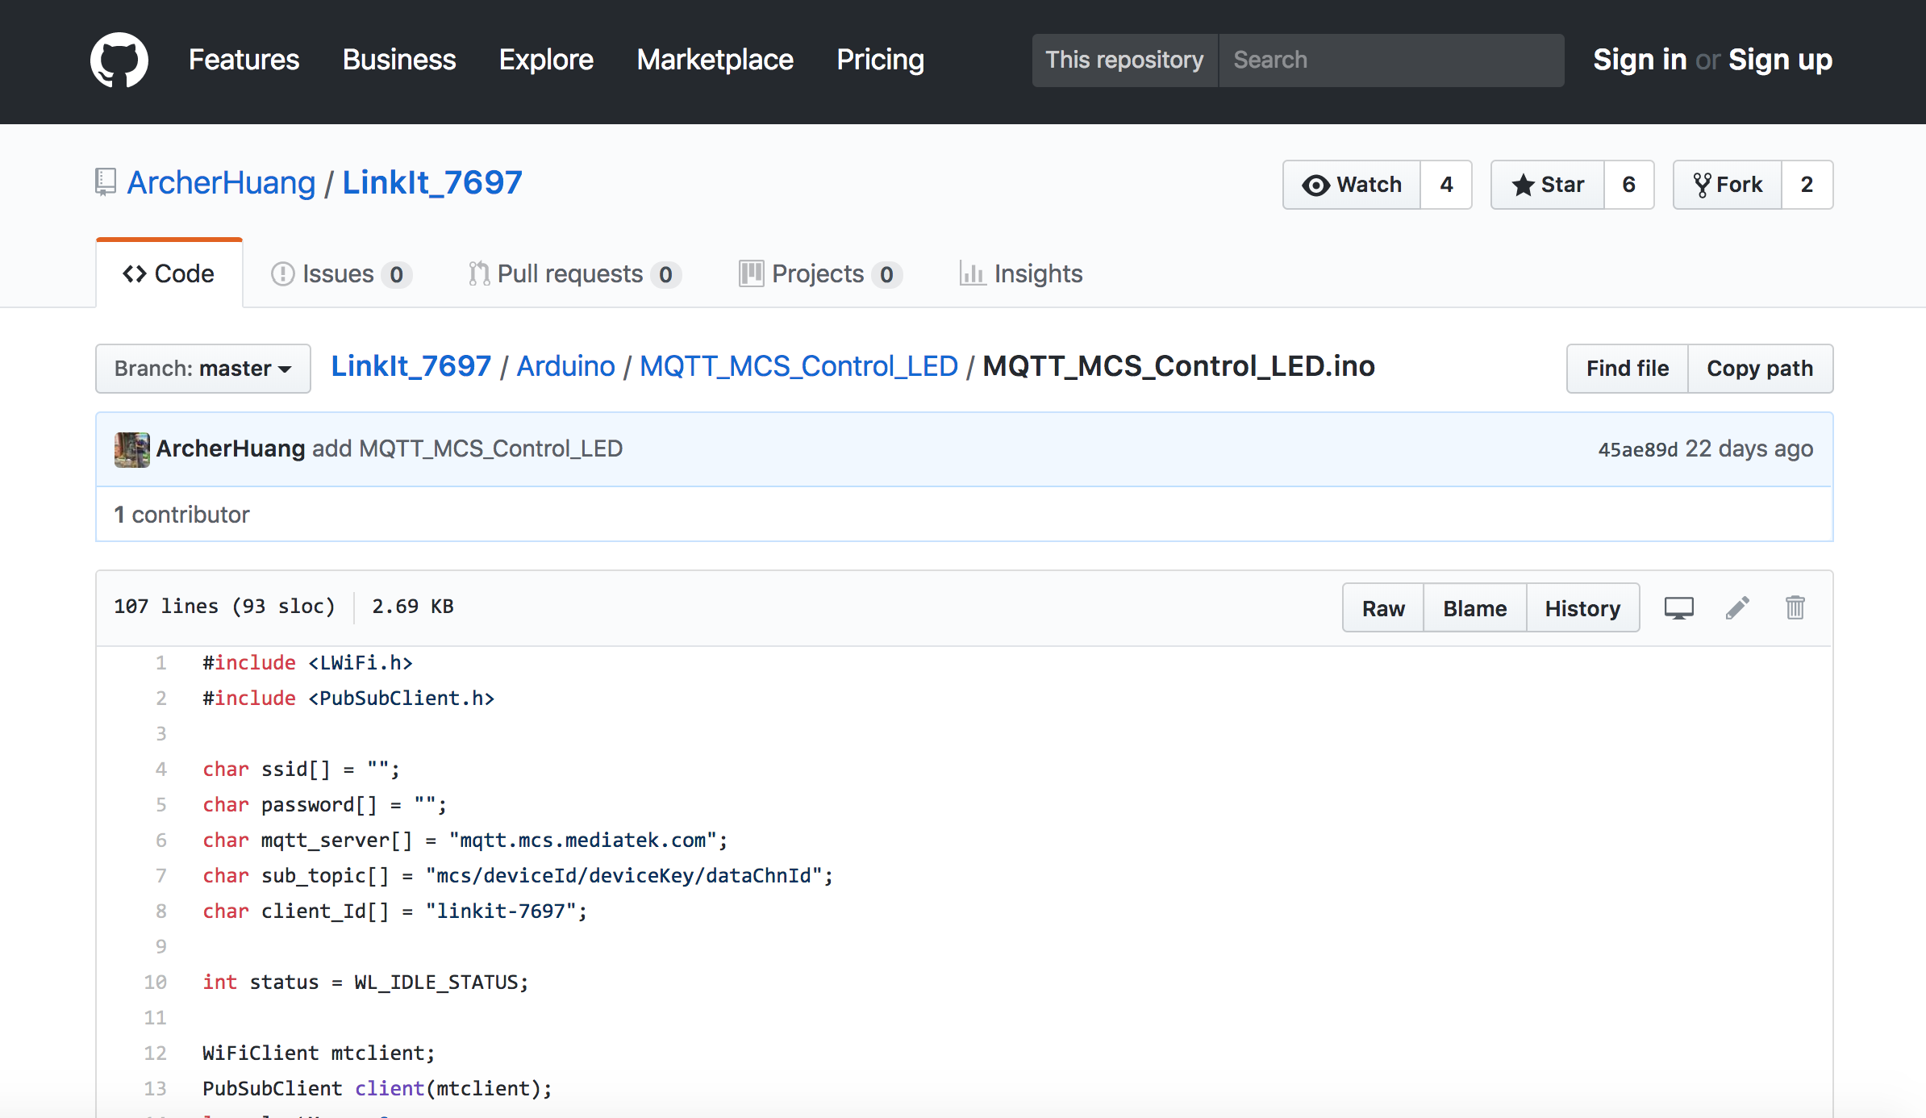Open the LinkIt_7697 repository title link
1926x1118 pixels.
432,183
